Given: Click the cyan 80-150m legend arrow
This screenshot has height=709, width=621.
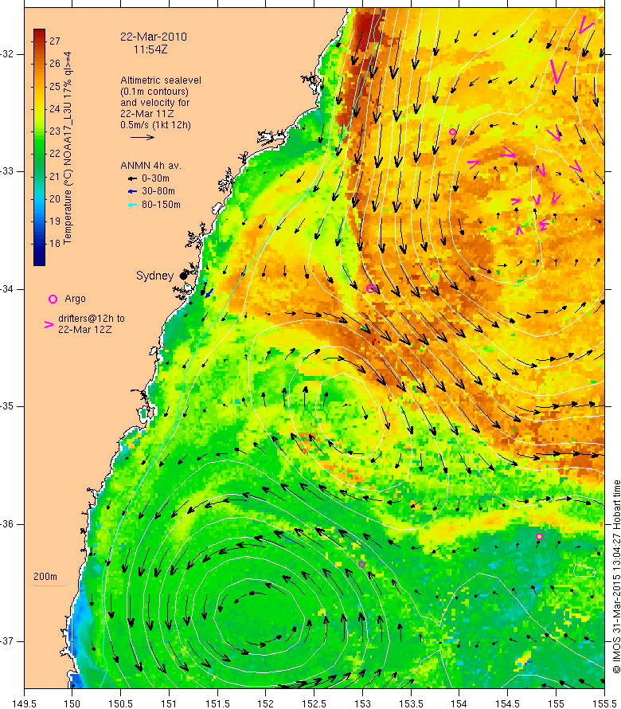Looking at the screenshot, I should tap(132, 205).
